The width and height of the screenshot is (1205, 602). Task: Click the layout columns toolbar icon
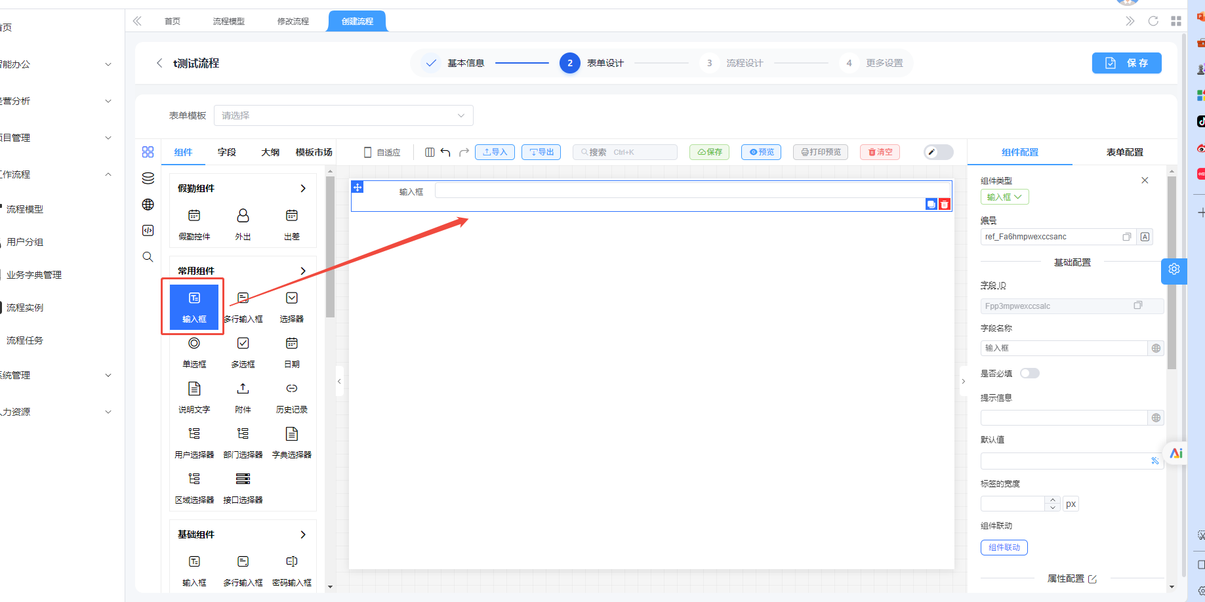[x=430, y=152]
